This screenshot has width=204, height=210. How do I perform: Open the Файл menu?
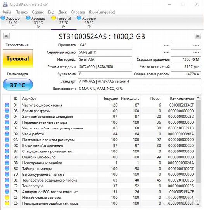click(x=7, y=12)
